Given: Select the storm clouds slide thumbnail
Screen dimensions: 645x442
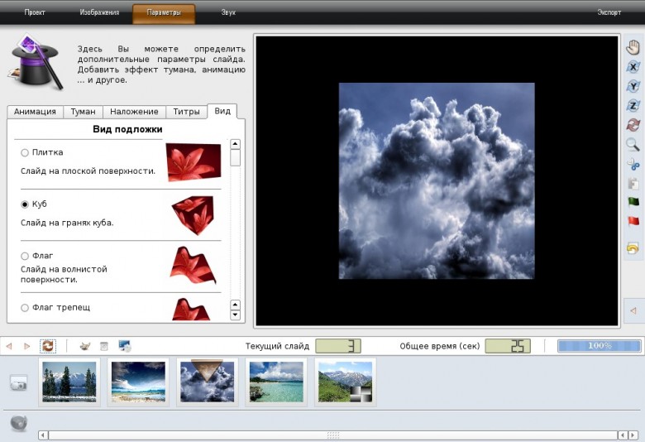Looking at the screenshot, I should [x=207, y=382].
